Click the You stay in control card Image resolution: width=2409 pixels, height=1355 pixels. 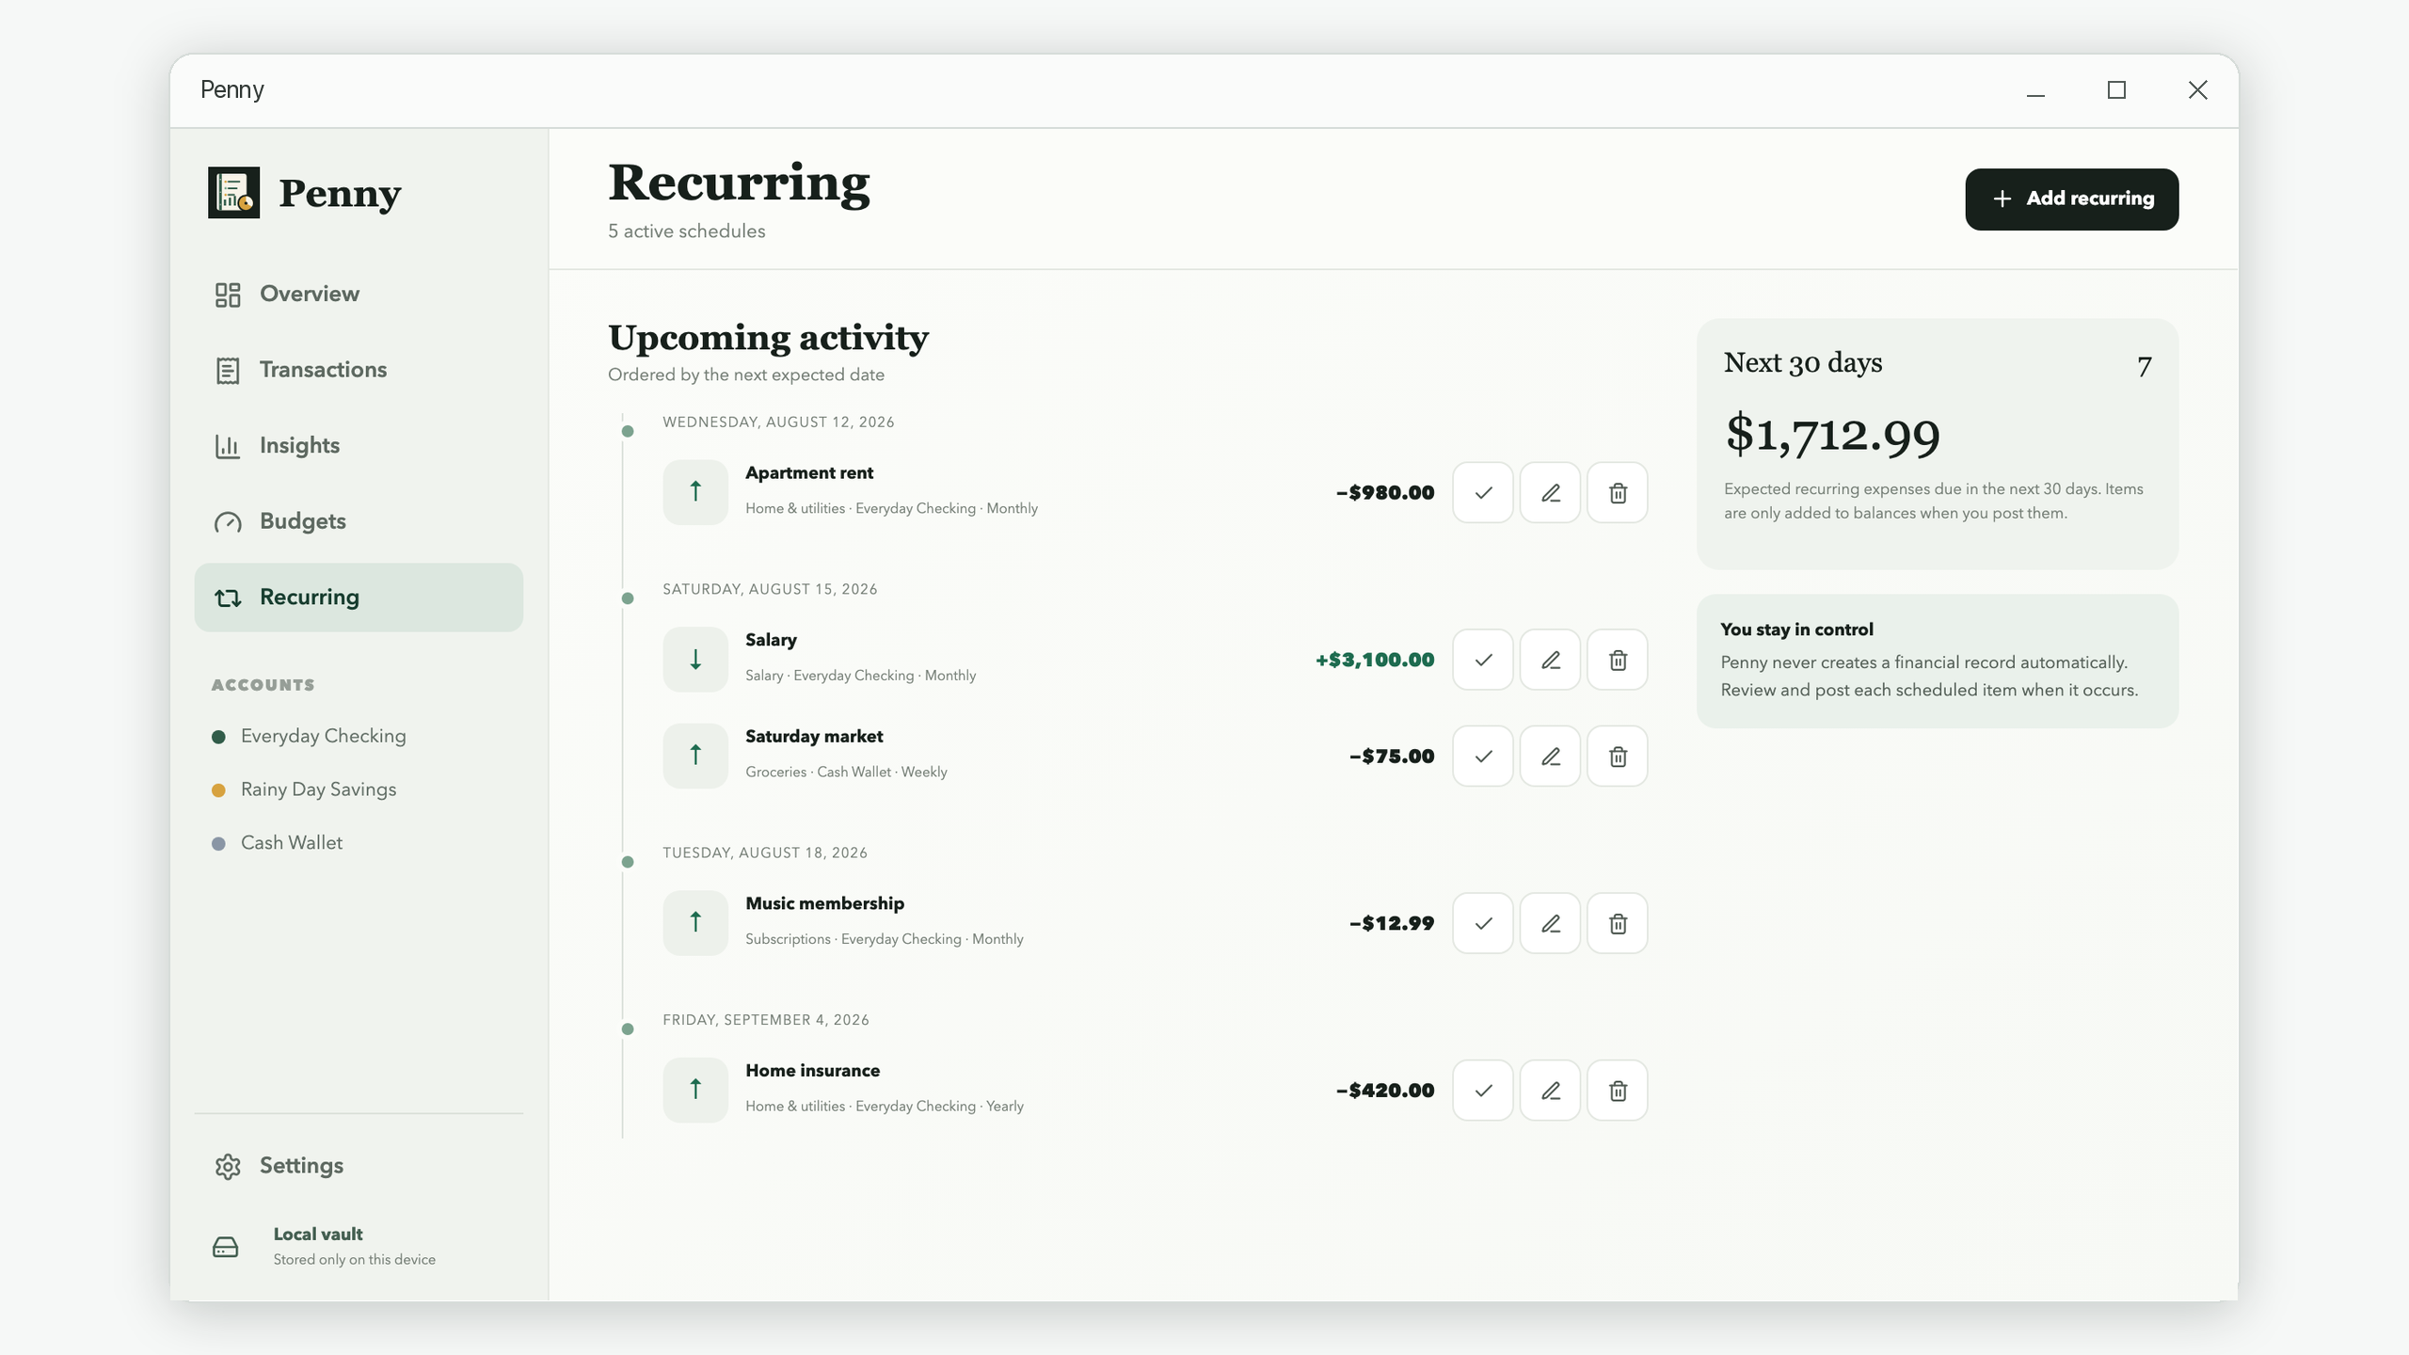point(1937,661)
